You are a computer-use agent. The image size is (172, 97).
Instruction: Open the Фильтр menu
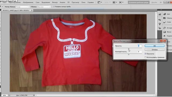click(x=55, y=2)
